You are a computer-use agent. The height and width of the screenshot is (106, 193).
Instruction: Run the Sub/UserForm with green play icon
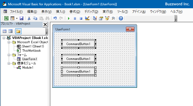point(69,19)
